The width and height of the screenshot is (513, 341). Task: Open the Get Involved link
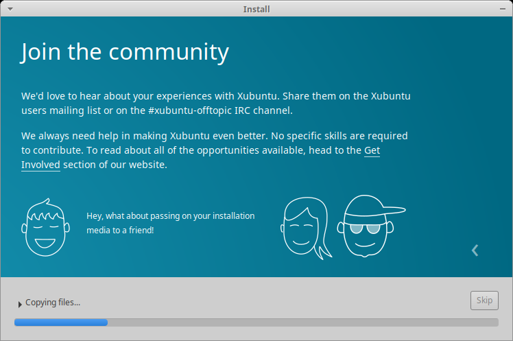pyautogui.click(x=372, y=150)
